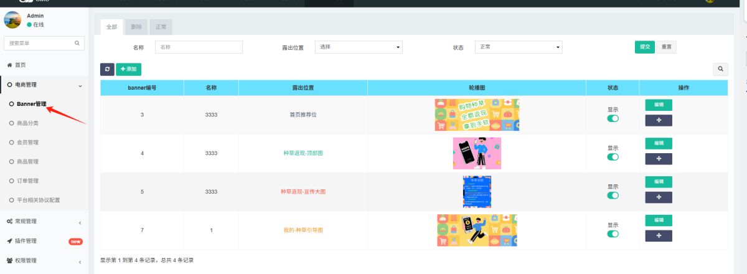The width and height of the screenshot is (747, 274).
Task: Click the 提交 submit button
Action: 644,47
